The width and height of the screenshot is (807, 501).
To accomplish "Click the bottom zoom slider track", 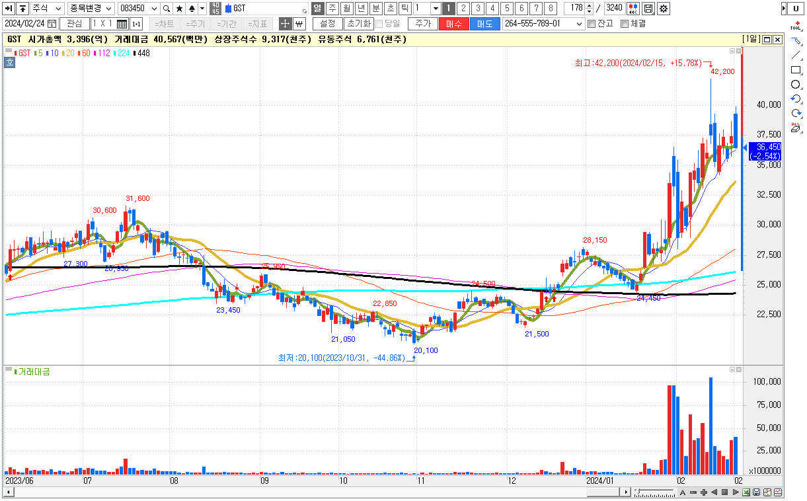I will [654, 492].
